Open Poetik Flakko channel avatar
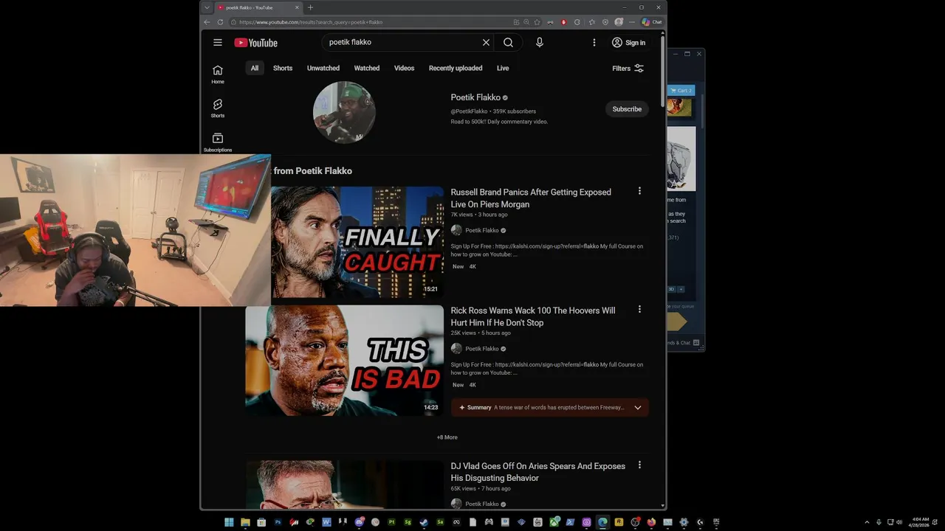The width and height of the screenshot is (945, 531). [344, 112]
